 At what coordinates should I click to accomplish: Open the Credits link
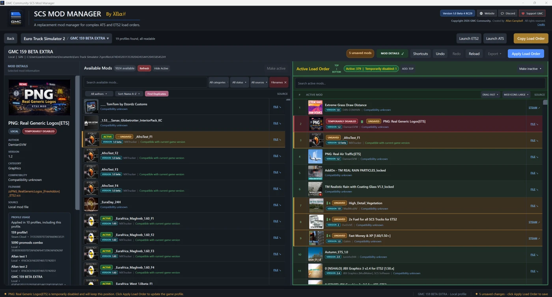(541, 25)
